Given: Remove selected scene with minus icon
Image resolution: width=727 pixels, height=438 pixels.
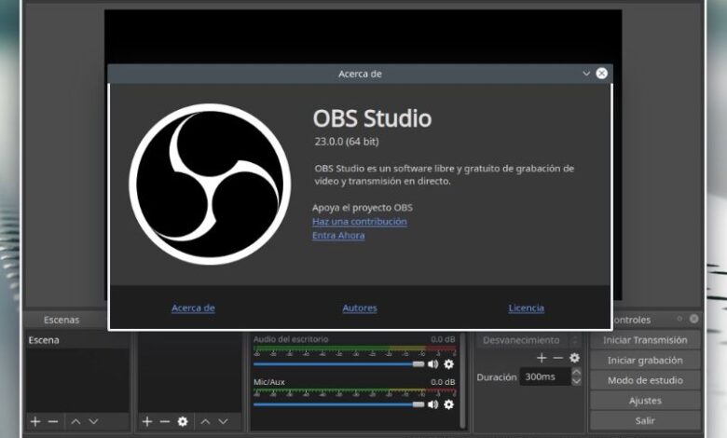Looking at the screenshot, I should coord(53,421).
